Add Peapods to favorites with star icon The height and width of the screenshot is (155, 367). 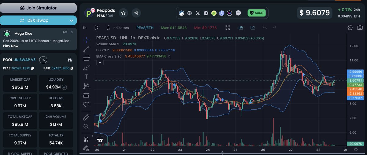(123, 13)
